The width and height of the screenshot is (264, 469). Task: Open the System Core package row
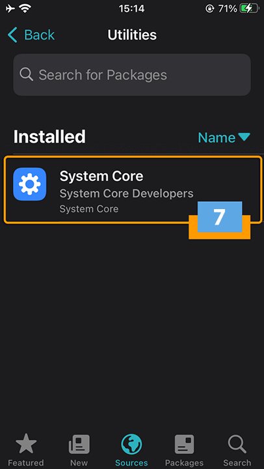(x=133, y=190)
